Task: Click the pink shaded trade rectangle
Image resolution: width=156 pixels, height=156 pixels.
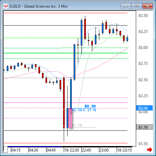Action: 70,118
